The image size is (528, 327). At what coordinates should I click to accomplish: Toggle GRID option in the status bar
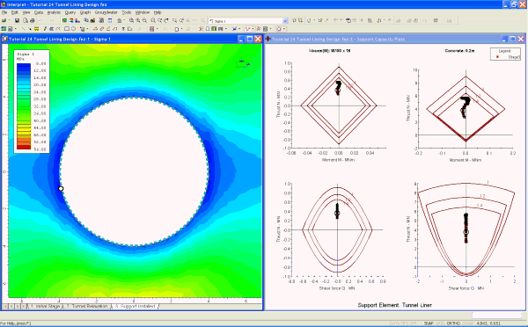440,323
